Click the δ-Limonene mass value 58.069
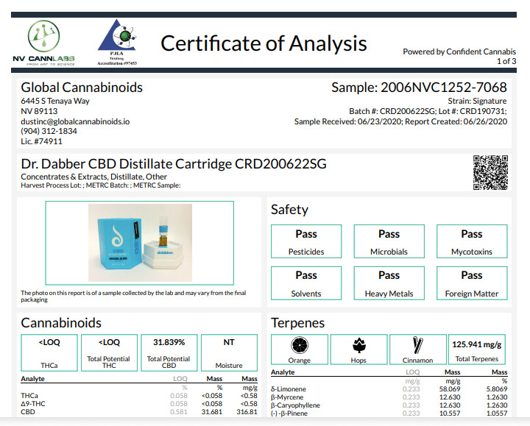Image resolution: width=530 pixels, height=426 pixels. [450, 389]
